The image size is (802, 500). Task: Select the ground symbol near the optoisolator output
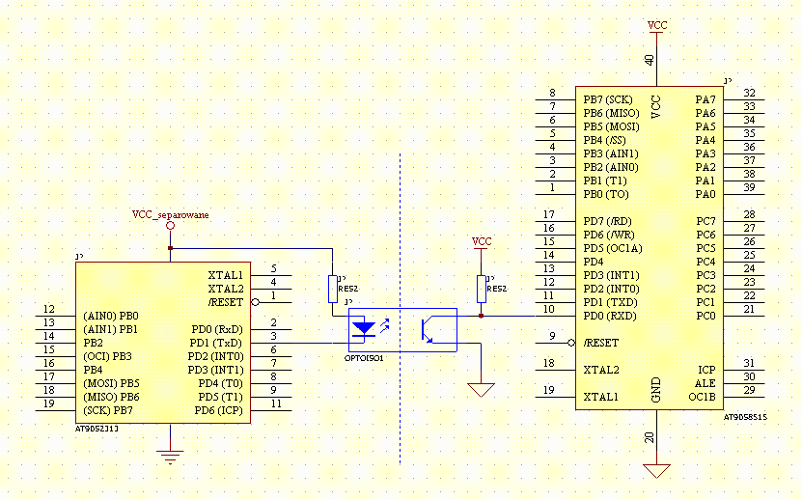pyautogui.click(x=480, y=389)
